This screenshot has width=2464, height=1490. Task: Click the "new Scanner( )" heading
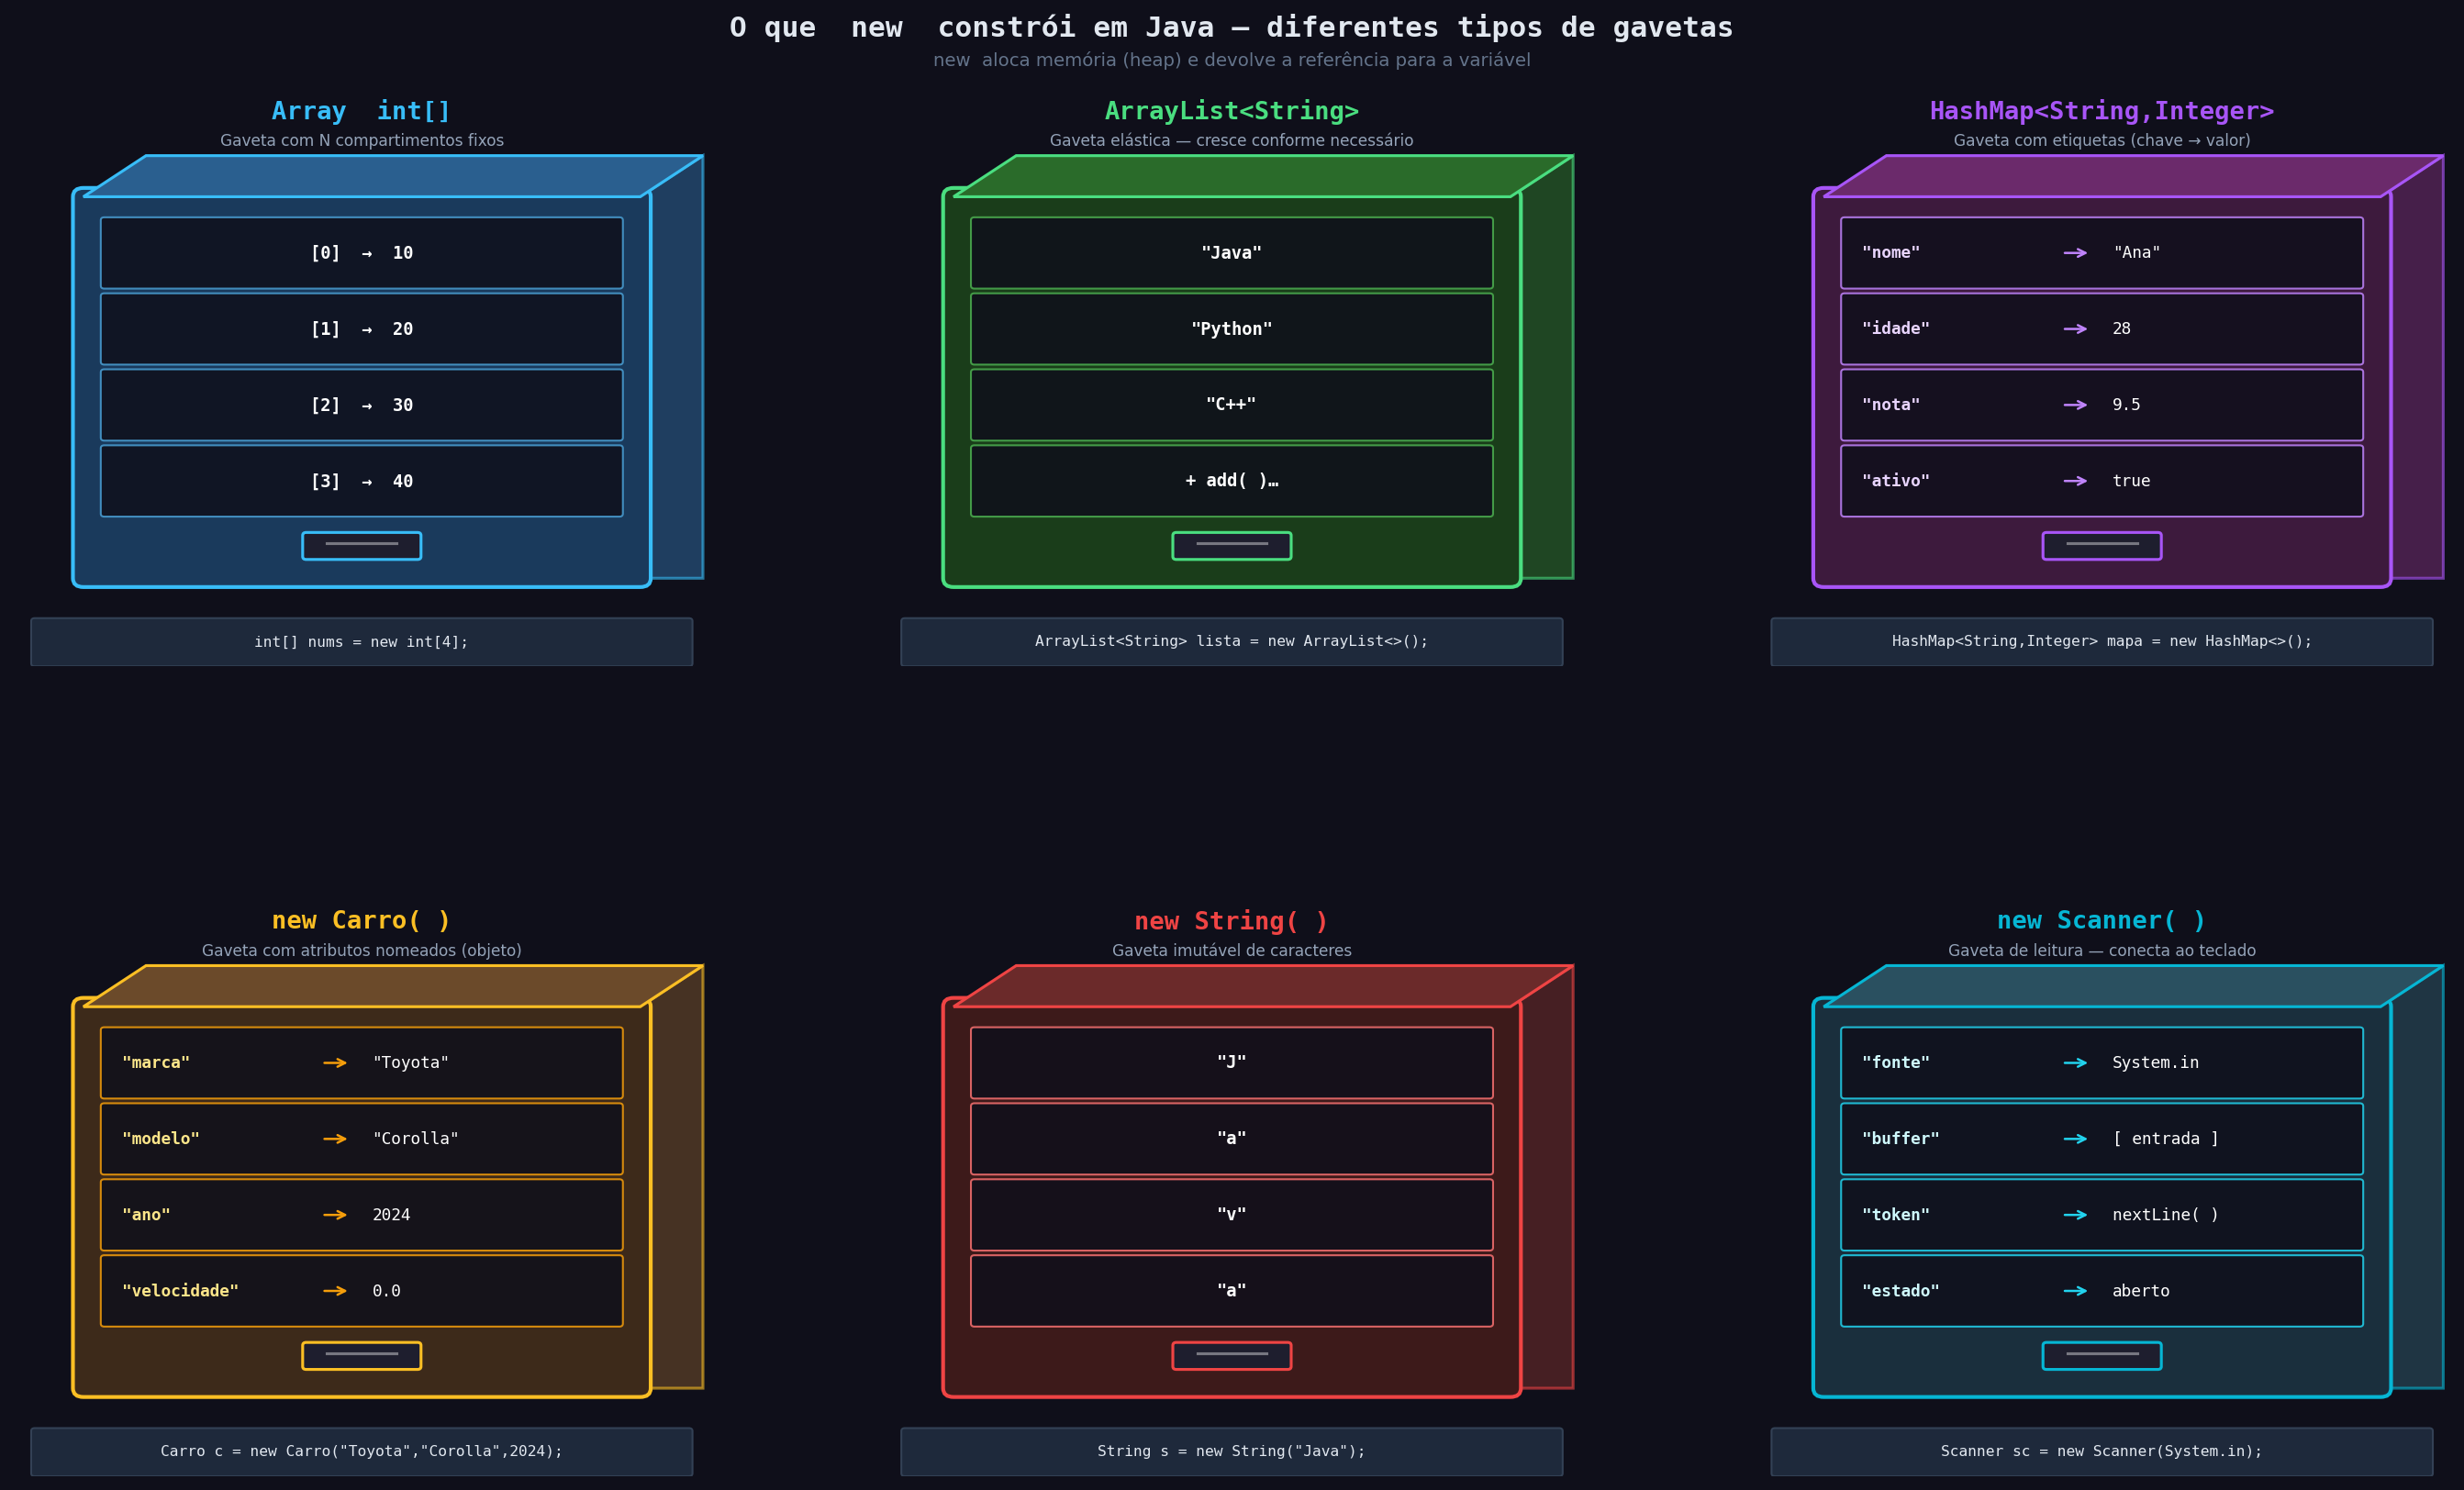(2101, 921)
